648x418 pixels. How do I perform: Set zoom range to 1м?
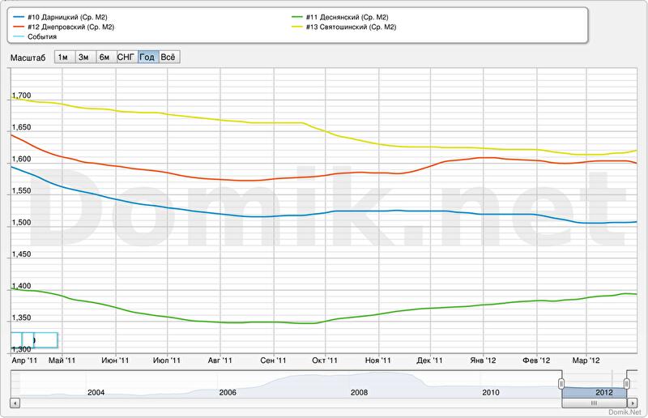pos(62,57)
